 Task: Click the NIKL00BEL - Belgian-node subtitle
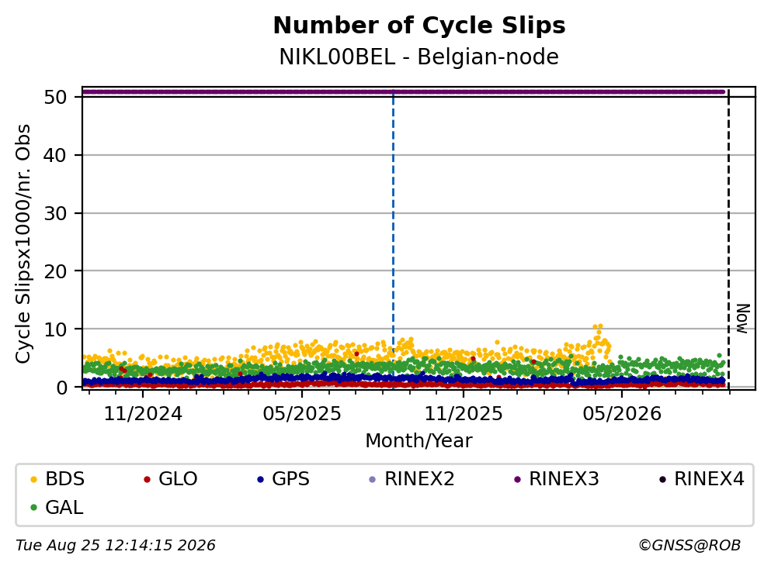point(419,57)
